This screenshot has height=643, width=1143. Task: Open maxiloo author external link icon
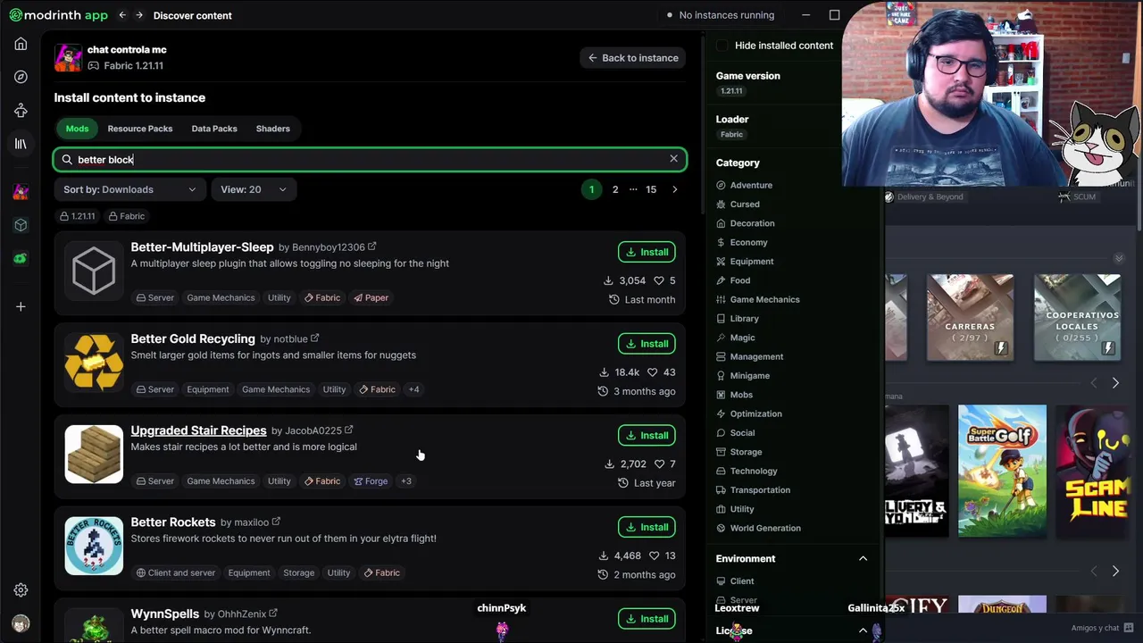pyautogui.click(x=276, y=522)
